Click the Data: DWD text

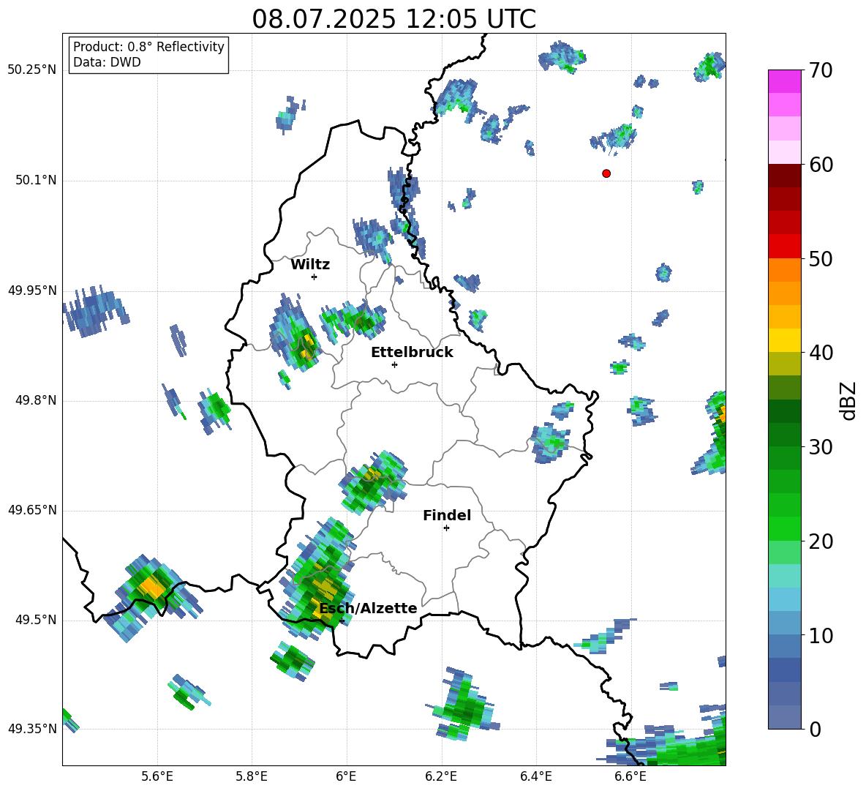tap(107, 62)
